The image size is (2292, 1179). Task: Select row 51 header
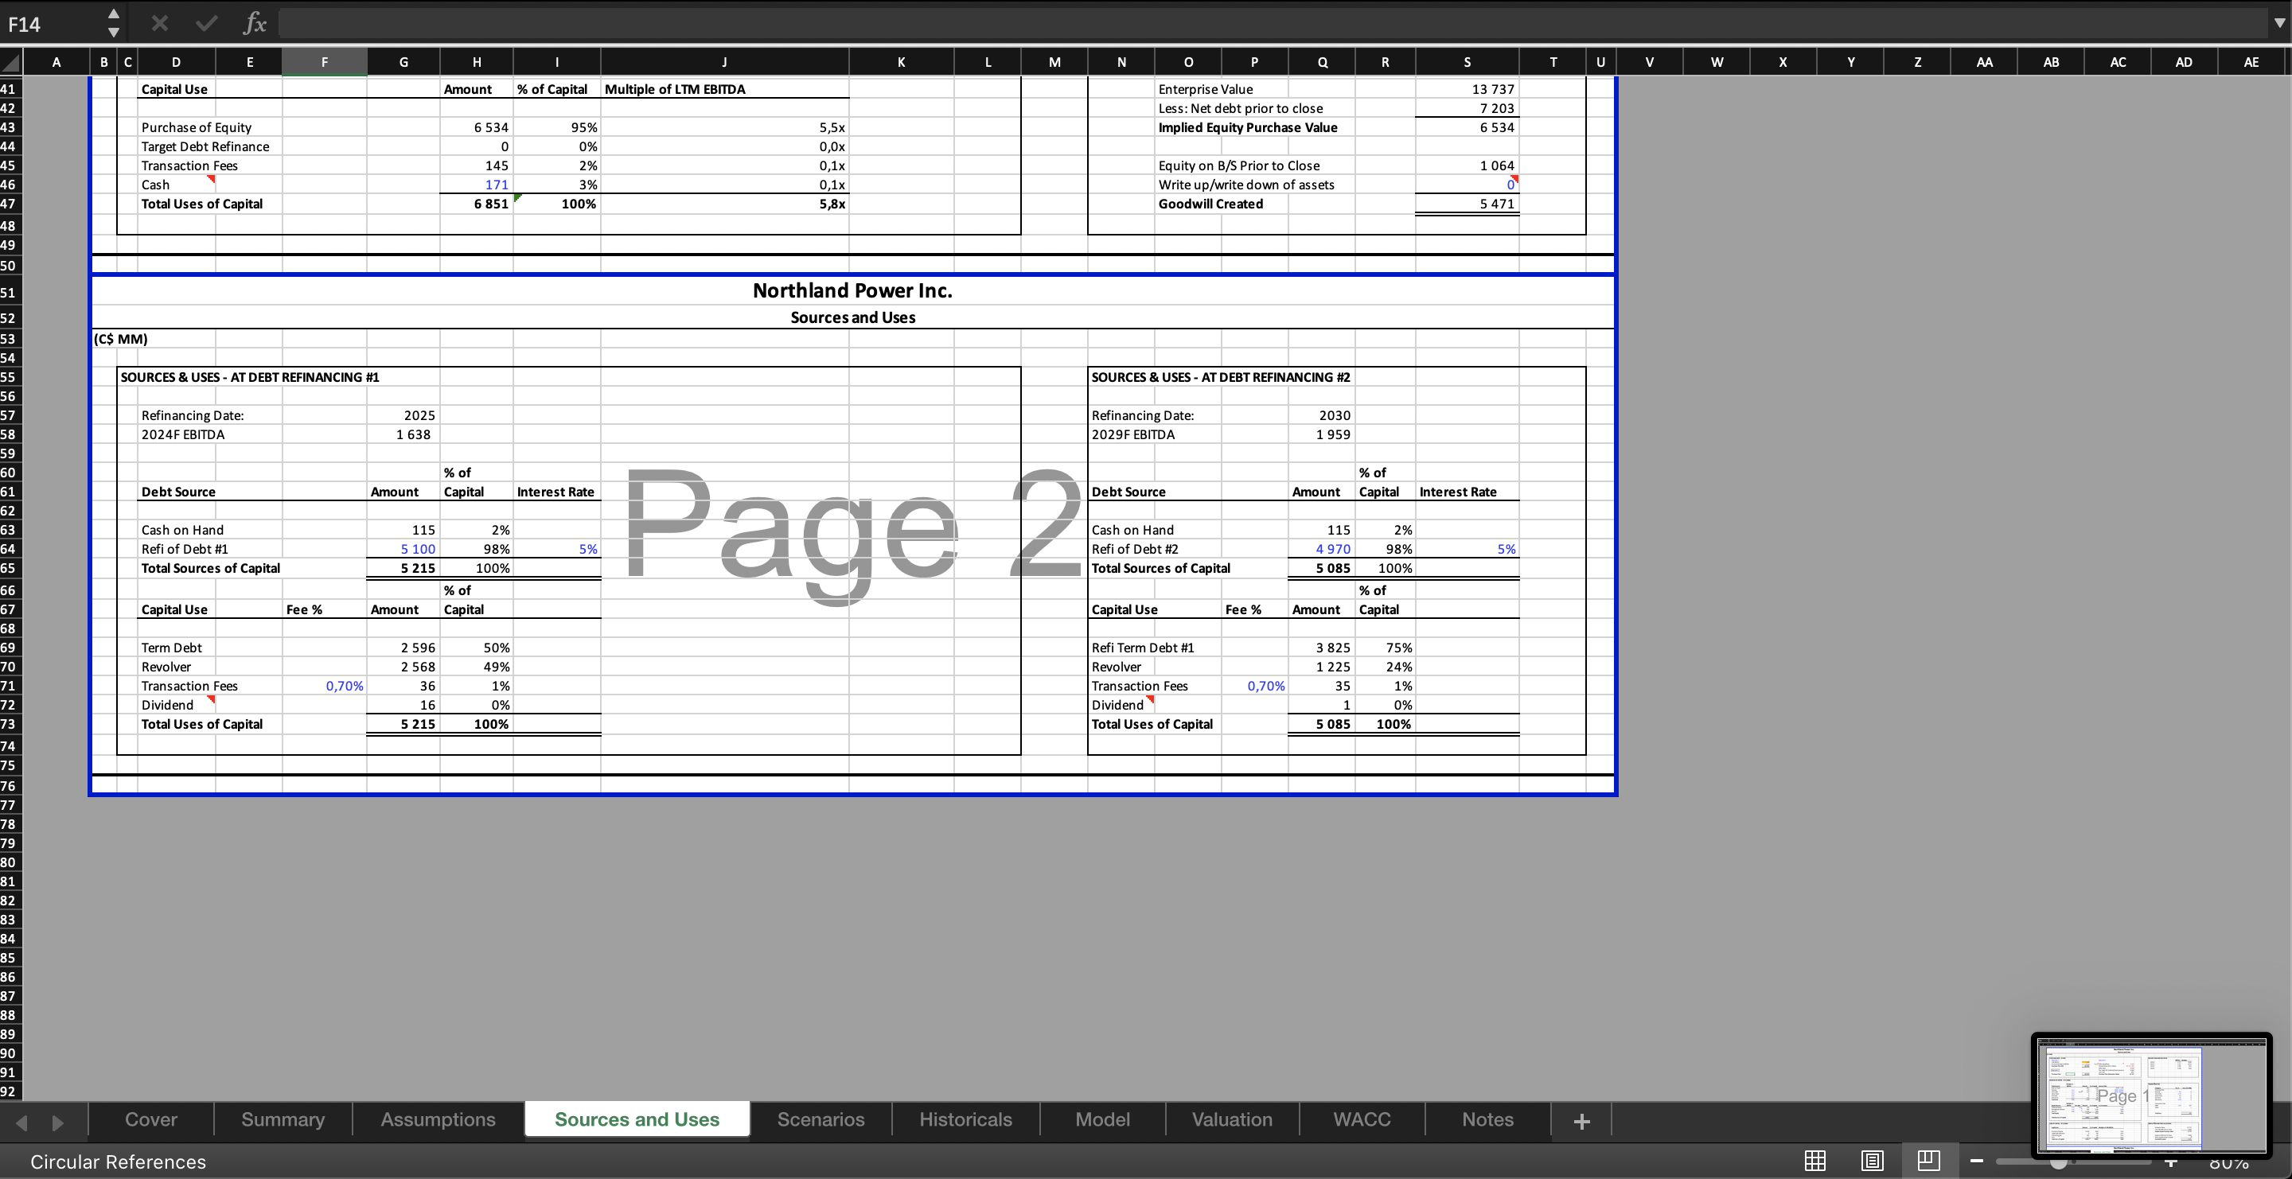(x=9, y=293)
